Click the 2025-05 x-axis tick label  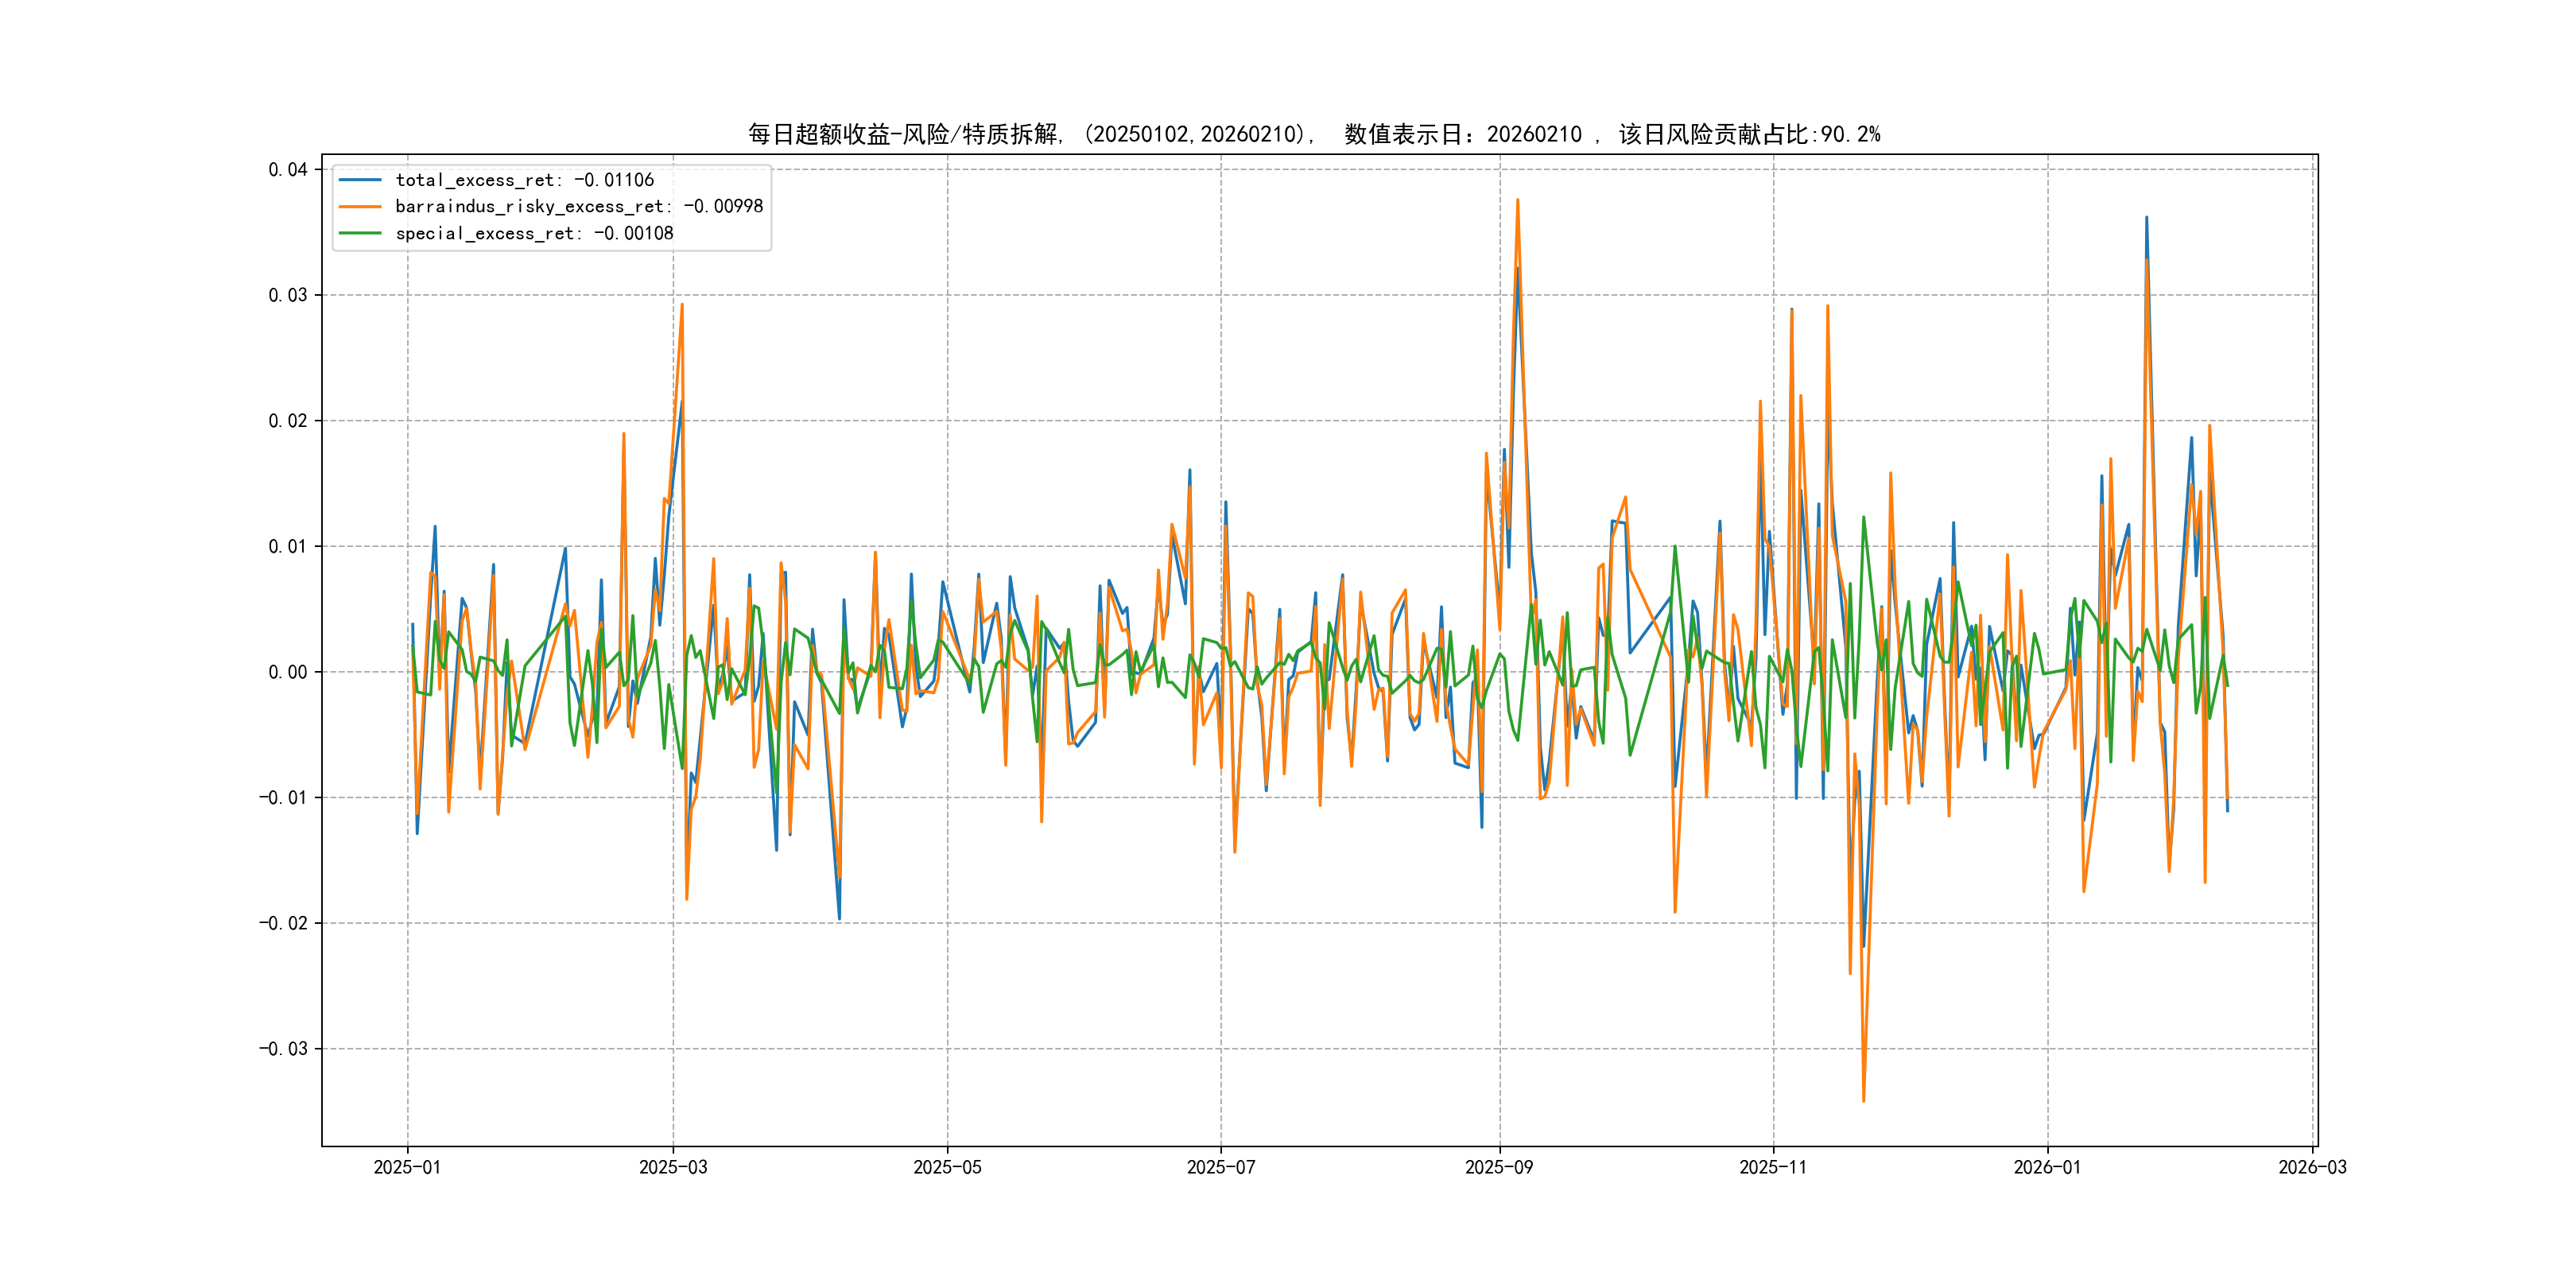click(x=947, y=1167)
